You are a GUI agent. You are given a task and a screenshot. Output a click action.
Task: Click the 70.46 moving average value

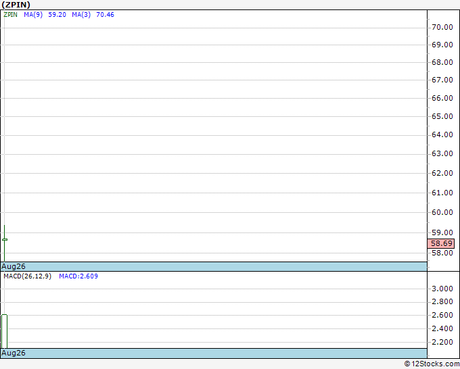(x=105, y=15)
